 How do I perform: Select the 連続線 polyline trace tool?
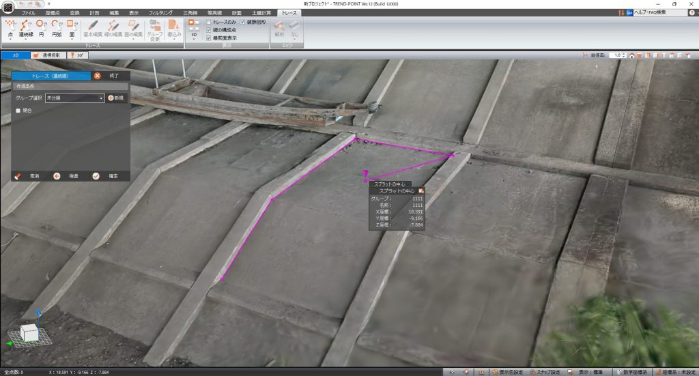point(27,28)
